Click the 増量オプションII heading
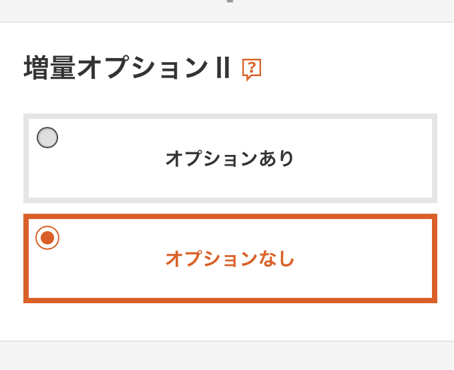This screenshot has height=370, width=454. point(128,67)
